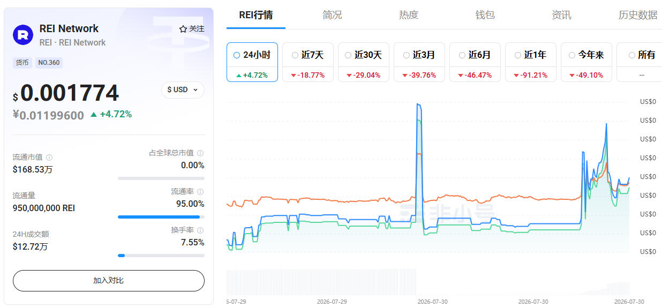The image size is (662, 307).
Task: Switch to the 热度 tab
Action: 409,15
